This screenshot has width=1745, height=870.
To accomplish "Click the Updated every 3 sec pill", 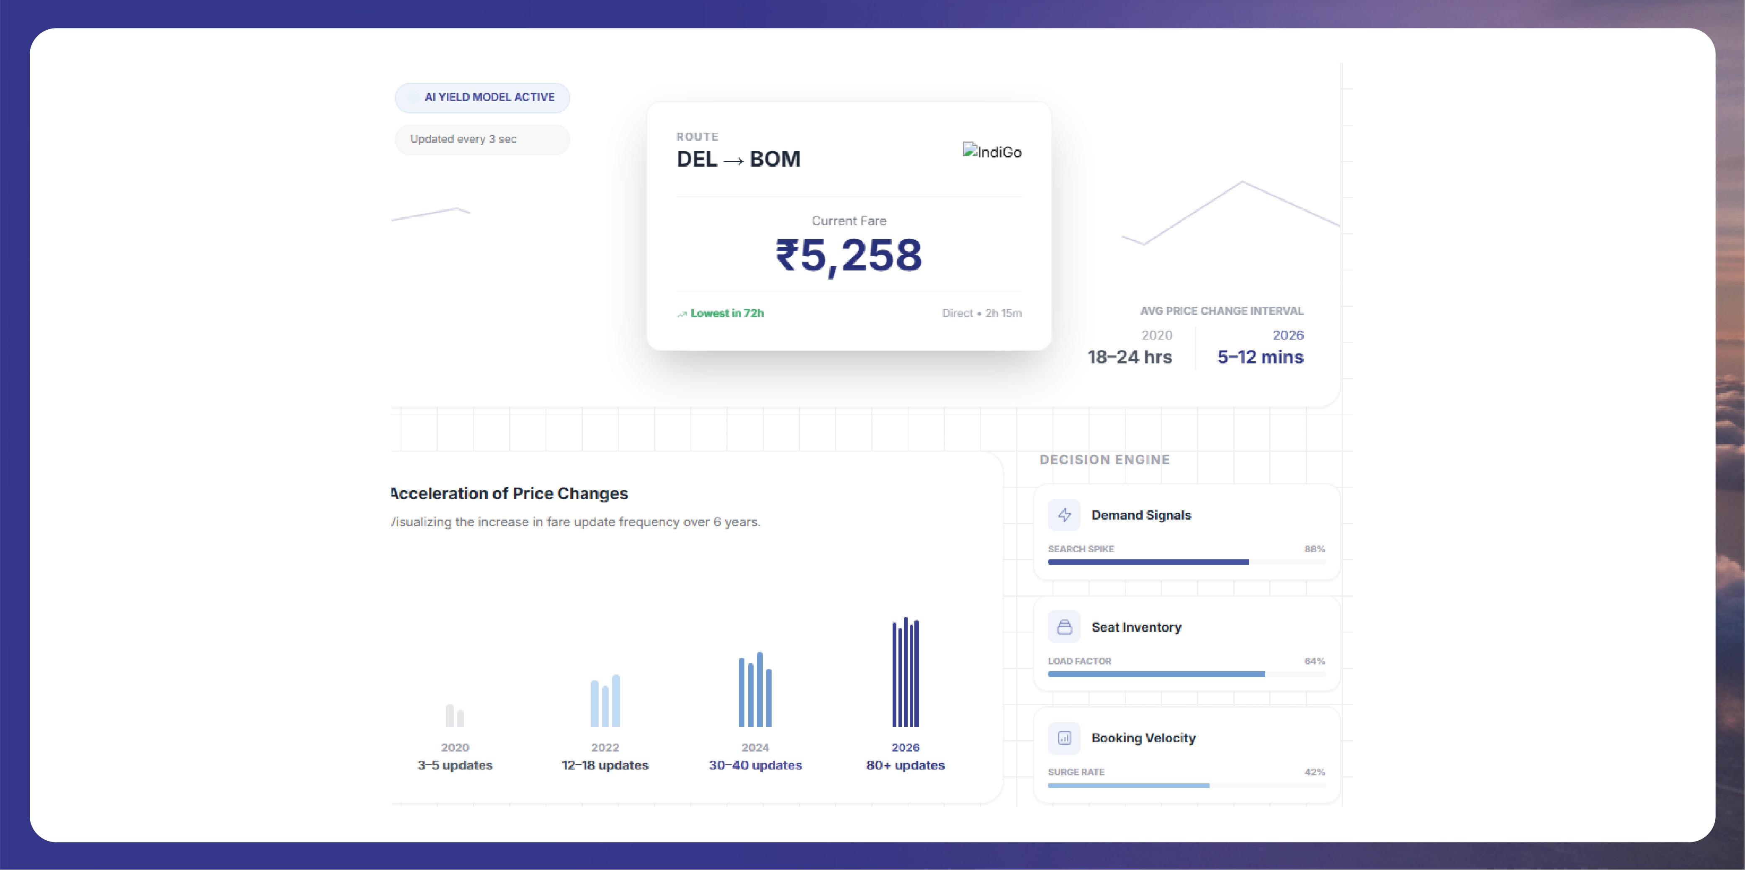I will pos(482,139).
